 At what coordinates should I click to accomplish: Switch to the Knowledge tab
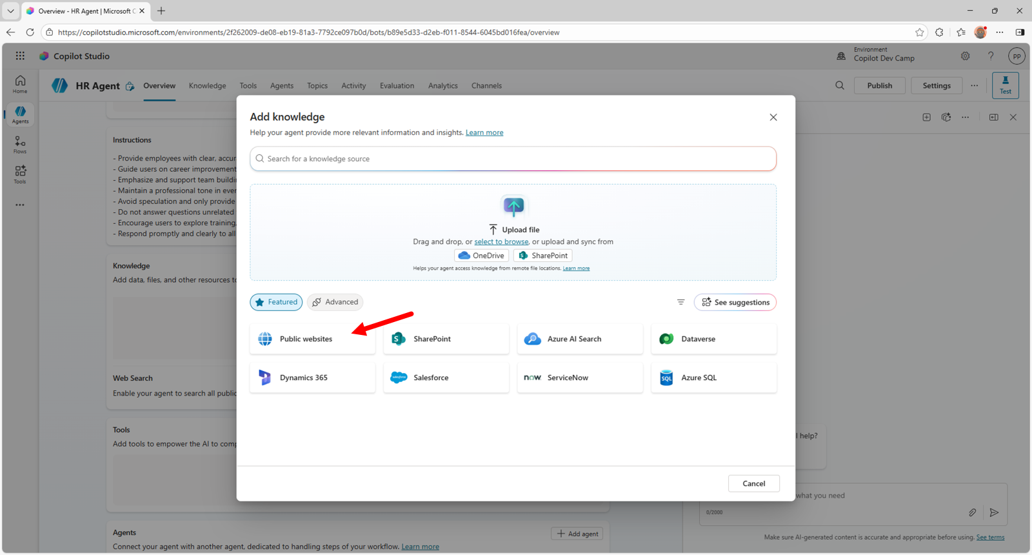[207, 85]
